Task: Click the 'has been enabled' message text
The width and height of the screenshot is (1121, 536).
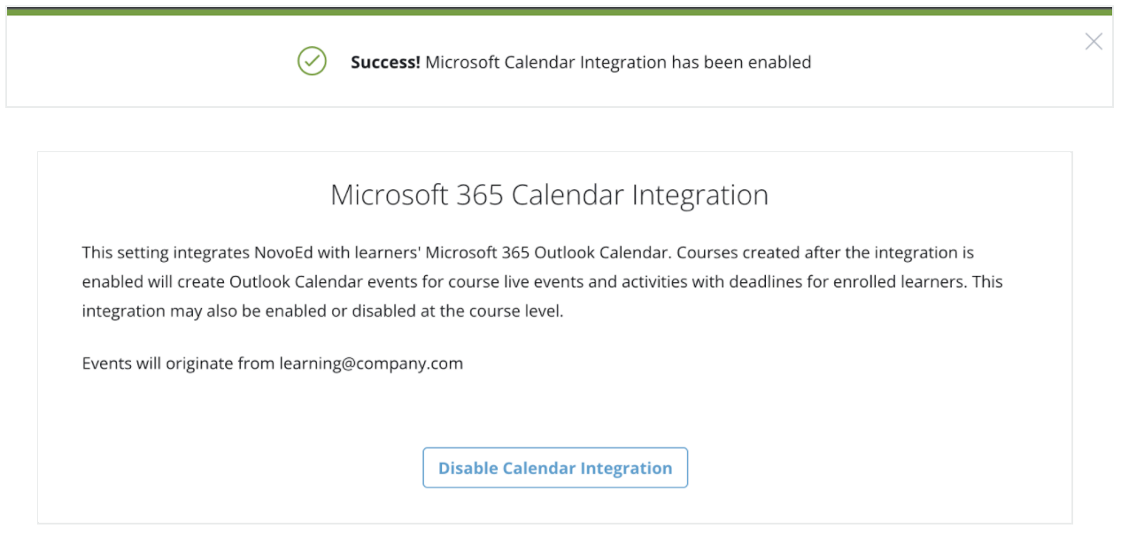Action: click(741, 63)
